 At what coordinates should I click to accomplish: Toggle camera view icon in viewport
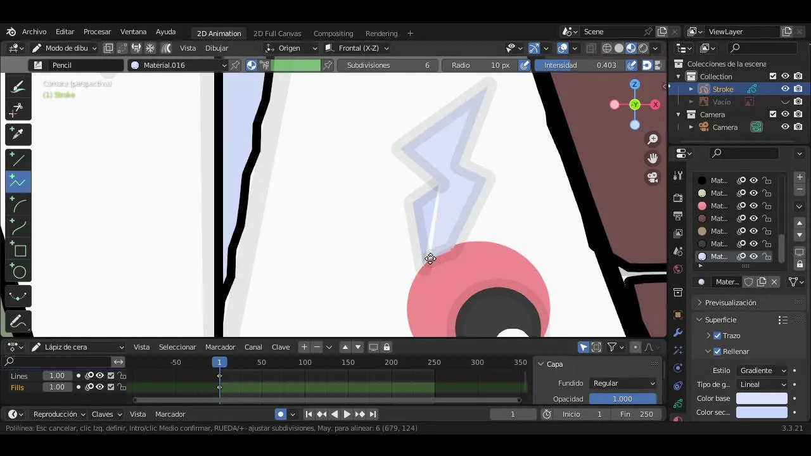[653, 177]
